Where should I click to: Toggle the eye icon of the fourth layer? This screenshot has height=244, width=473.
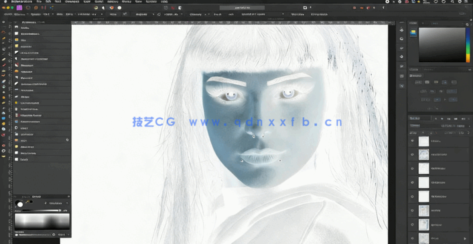click(412, 182)
